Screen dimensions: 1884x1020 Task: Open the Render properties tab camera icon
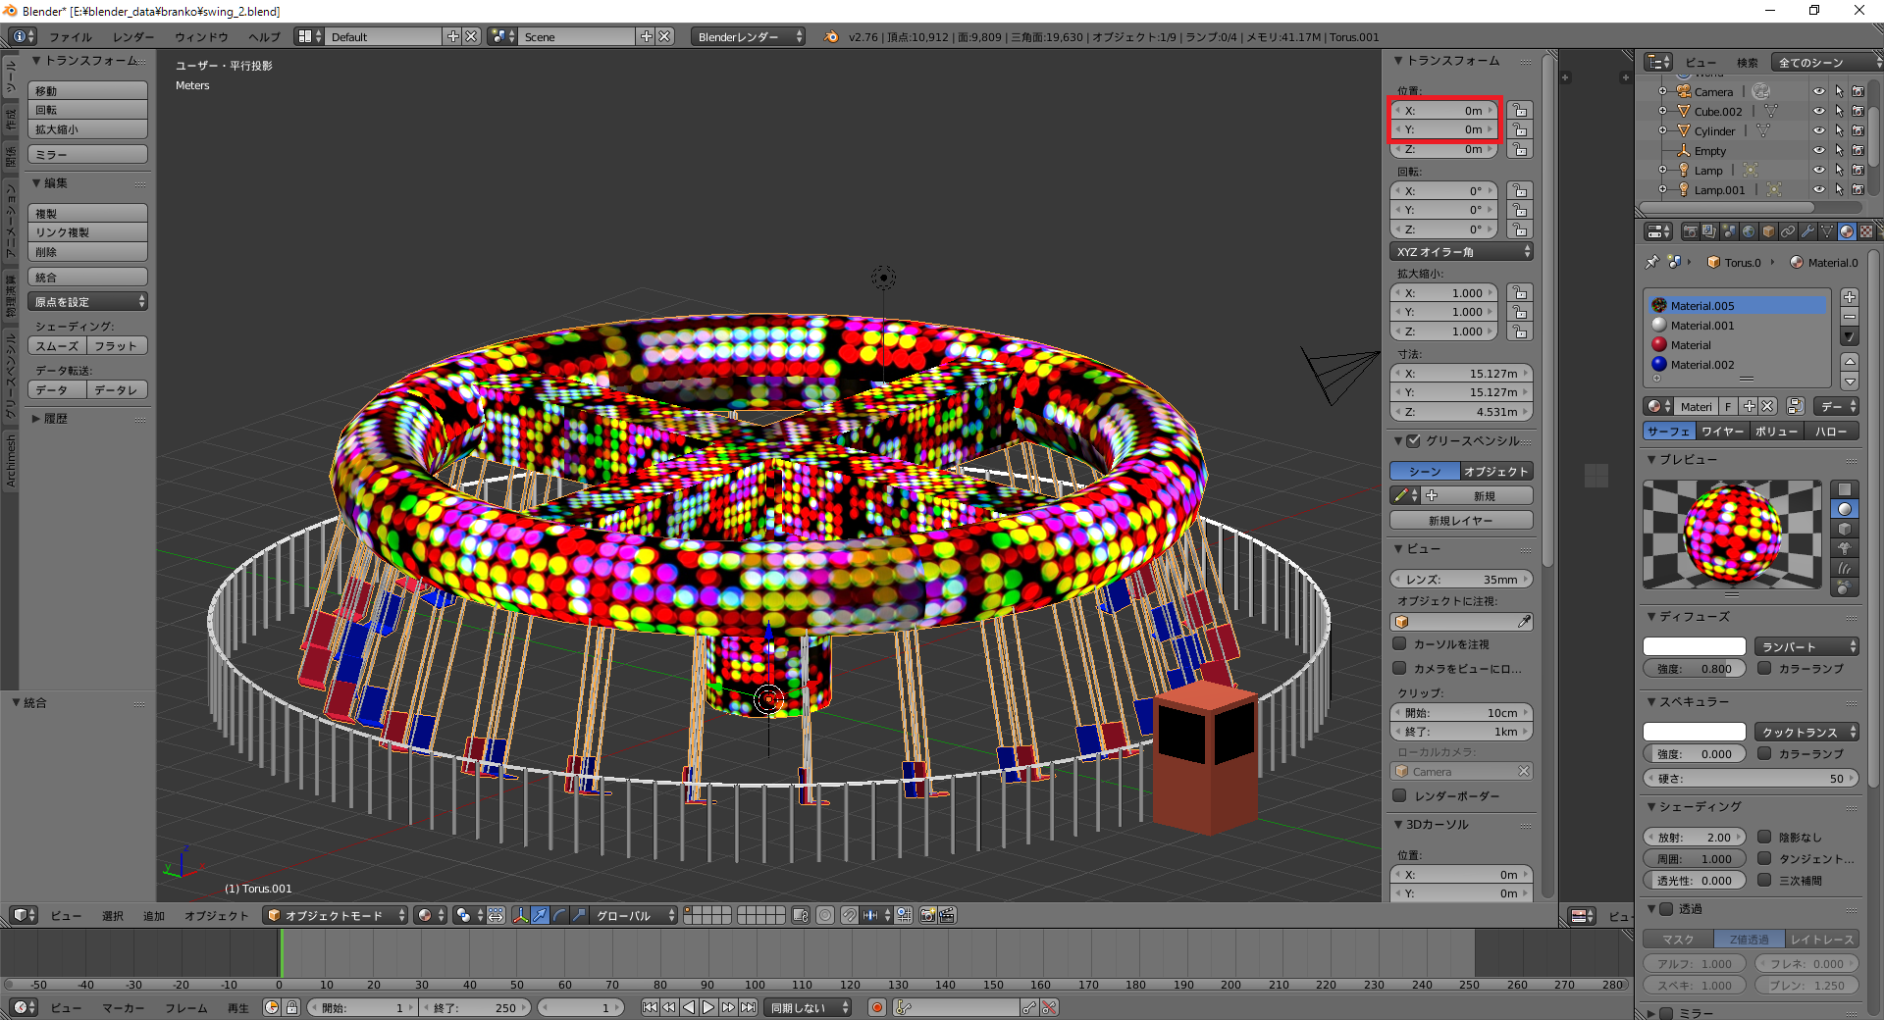tap(1690, 231)
